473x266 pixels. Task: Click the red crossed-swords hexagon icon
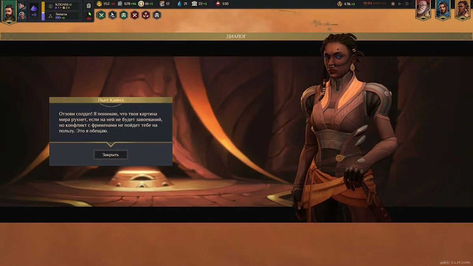(134, 15)
